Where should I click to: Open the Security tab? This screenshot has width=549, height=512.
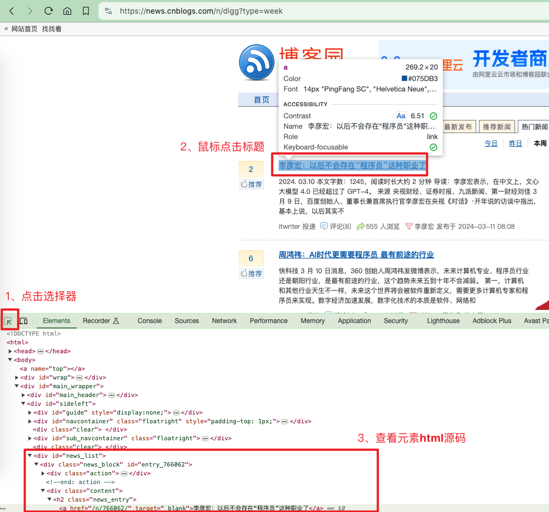click(396, 321)
